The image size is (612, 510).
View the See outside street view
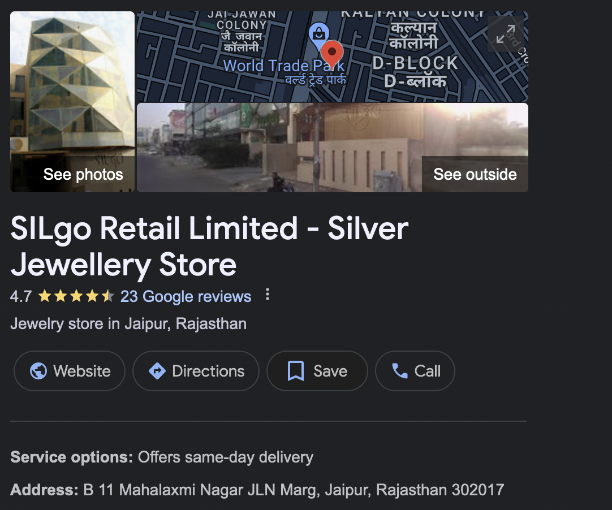[x=333, y=148]
